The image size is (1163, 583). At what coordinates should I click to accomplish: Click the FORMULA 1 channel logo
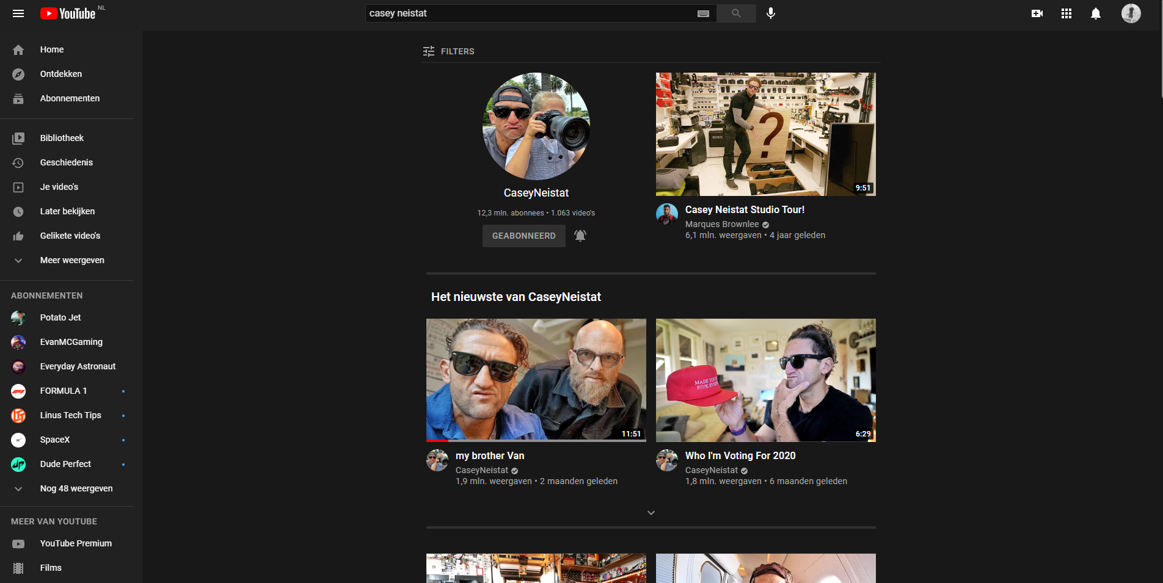click(x=18, y=391)
